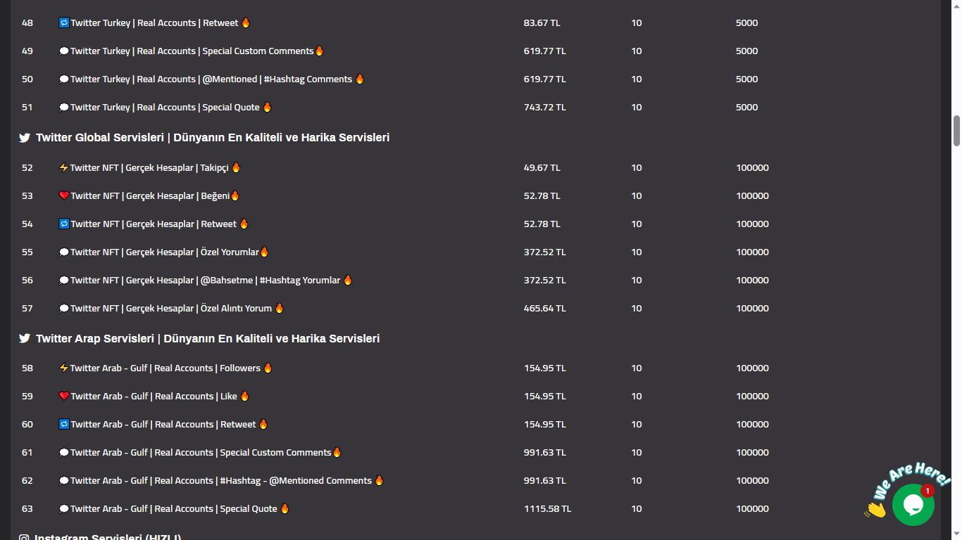Click Twitter Global Servisleri section heading
The width and height of the screenshot is (962, 540).
pyautogui.click(x=213, y=138)
